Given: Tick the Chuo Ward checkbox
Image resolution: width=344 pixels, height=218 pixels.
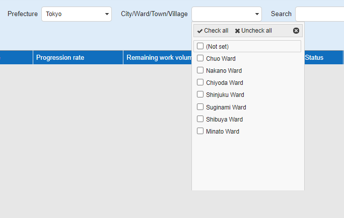Looking at the screenshot, I should [200, 58].
